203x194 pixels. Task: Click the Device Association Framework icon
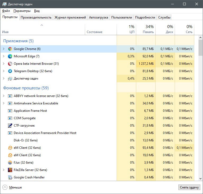pyautogui.click(x=10, y=133)
